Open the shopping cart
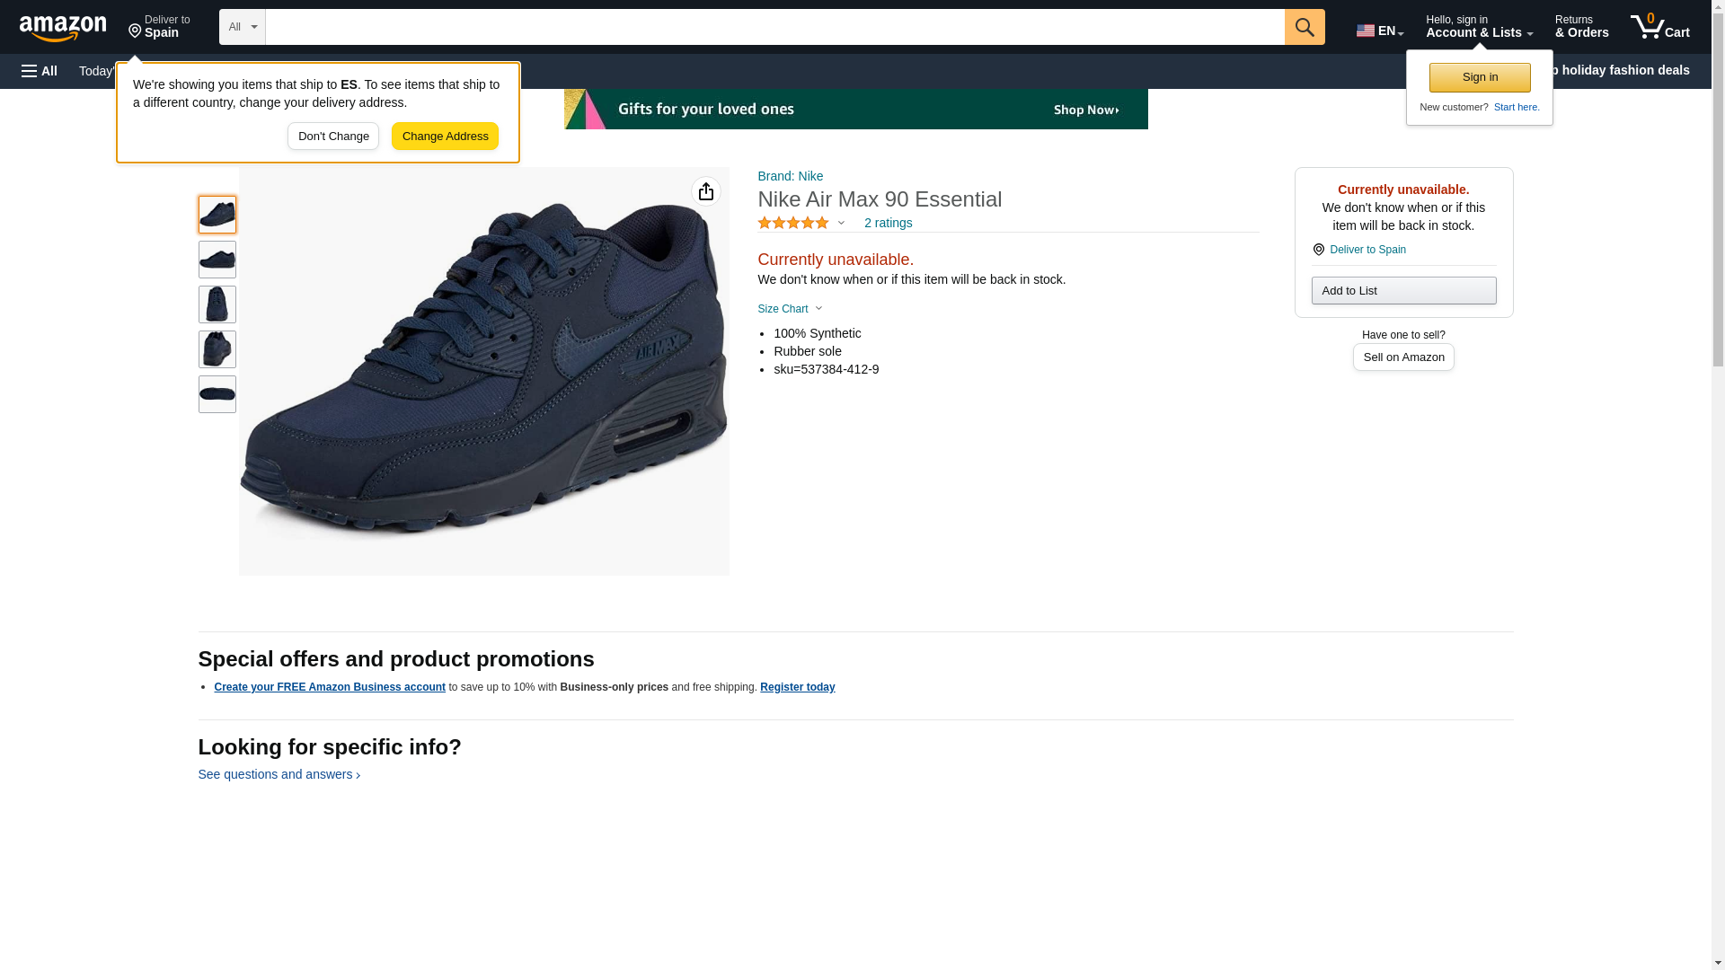The width and height of the screenshot is (1725, 970). tap(1659, 27)
